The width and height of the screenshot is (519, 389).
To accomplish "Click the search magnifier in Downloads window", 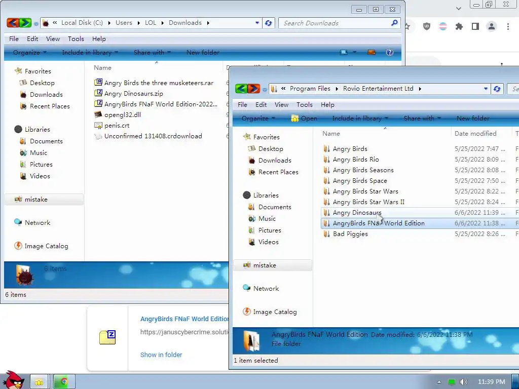I will [394, 23].
